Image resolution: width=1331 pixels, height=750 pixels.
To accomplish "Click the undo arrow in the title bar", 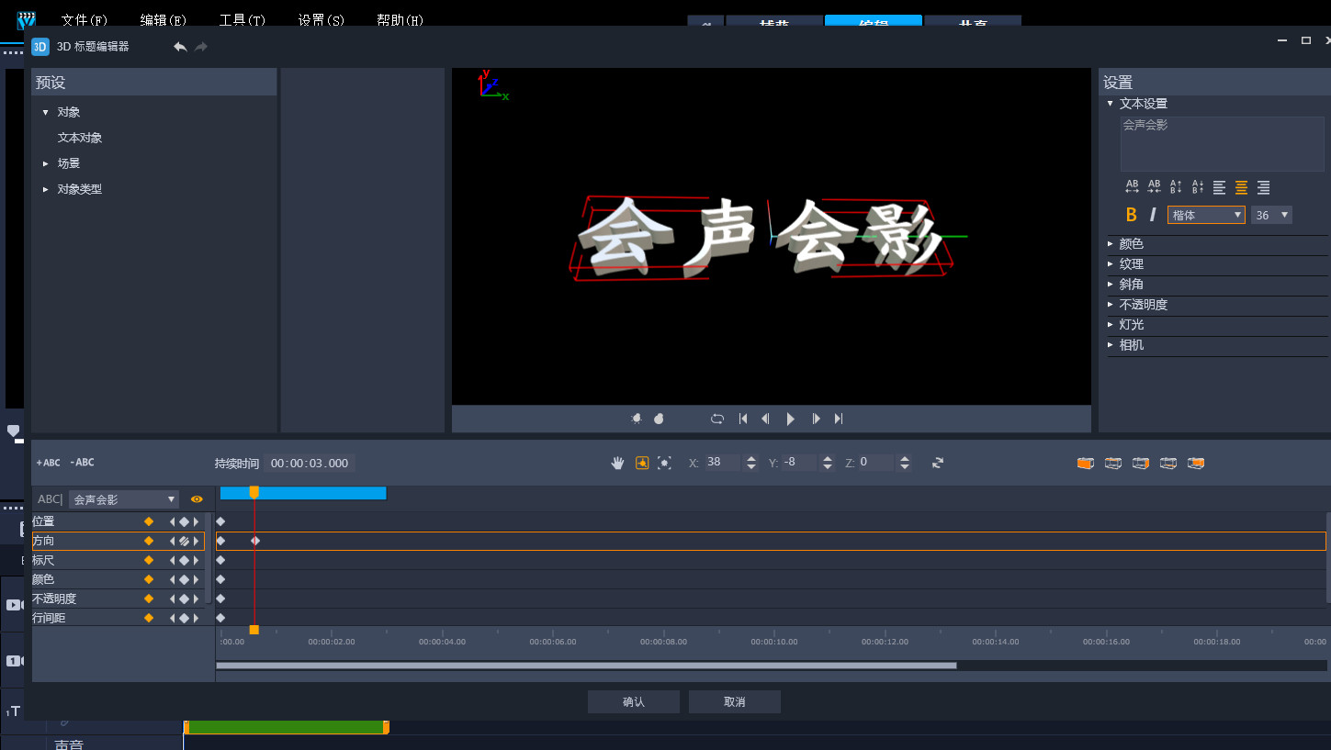I will tap(180, 47).
